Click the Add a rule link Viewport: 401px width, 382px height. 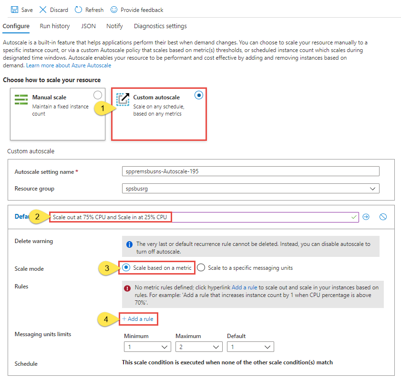[x=138, y=319]
